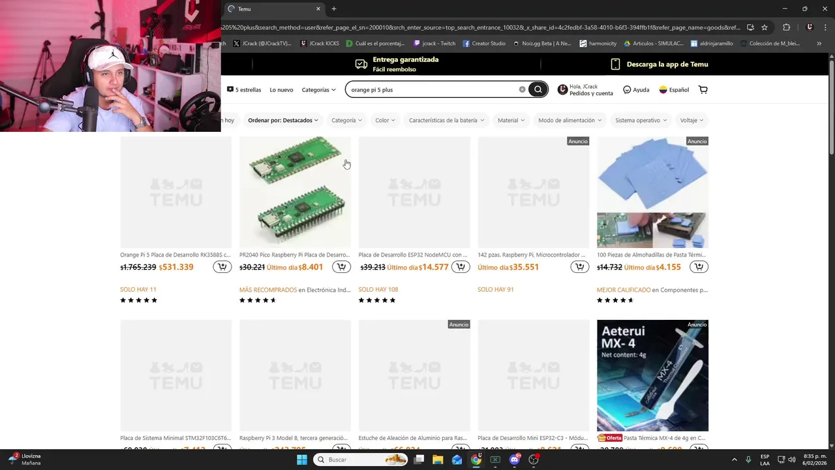This screenshot has width=835, height=470.
Task: Open Pedidos y cuenta link
Action: 591,93
